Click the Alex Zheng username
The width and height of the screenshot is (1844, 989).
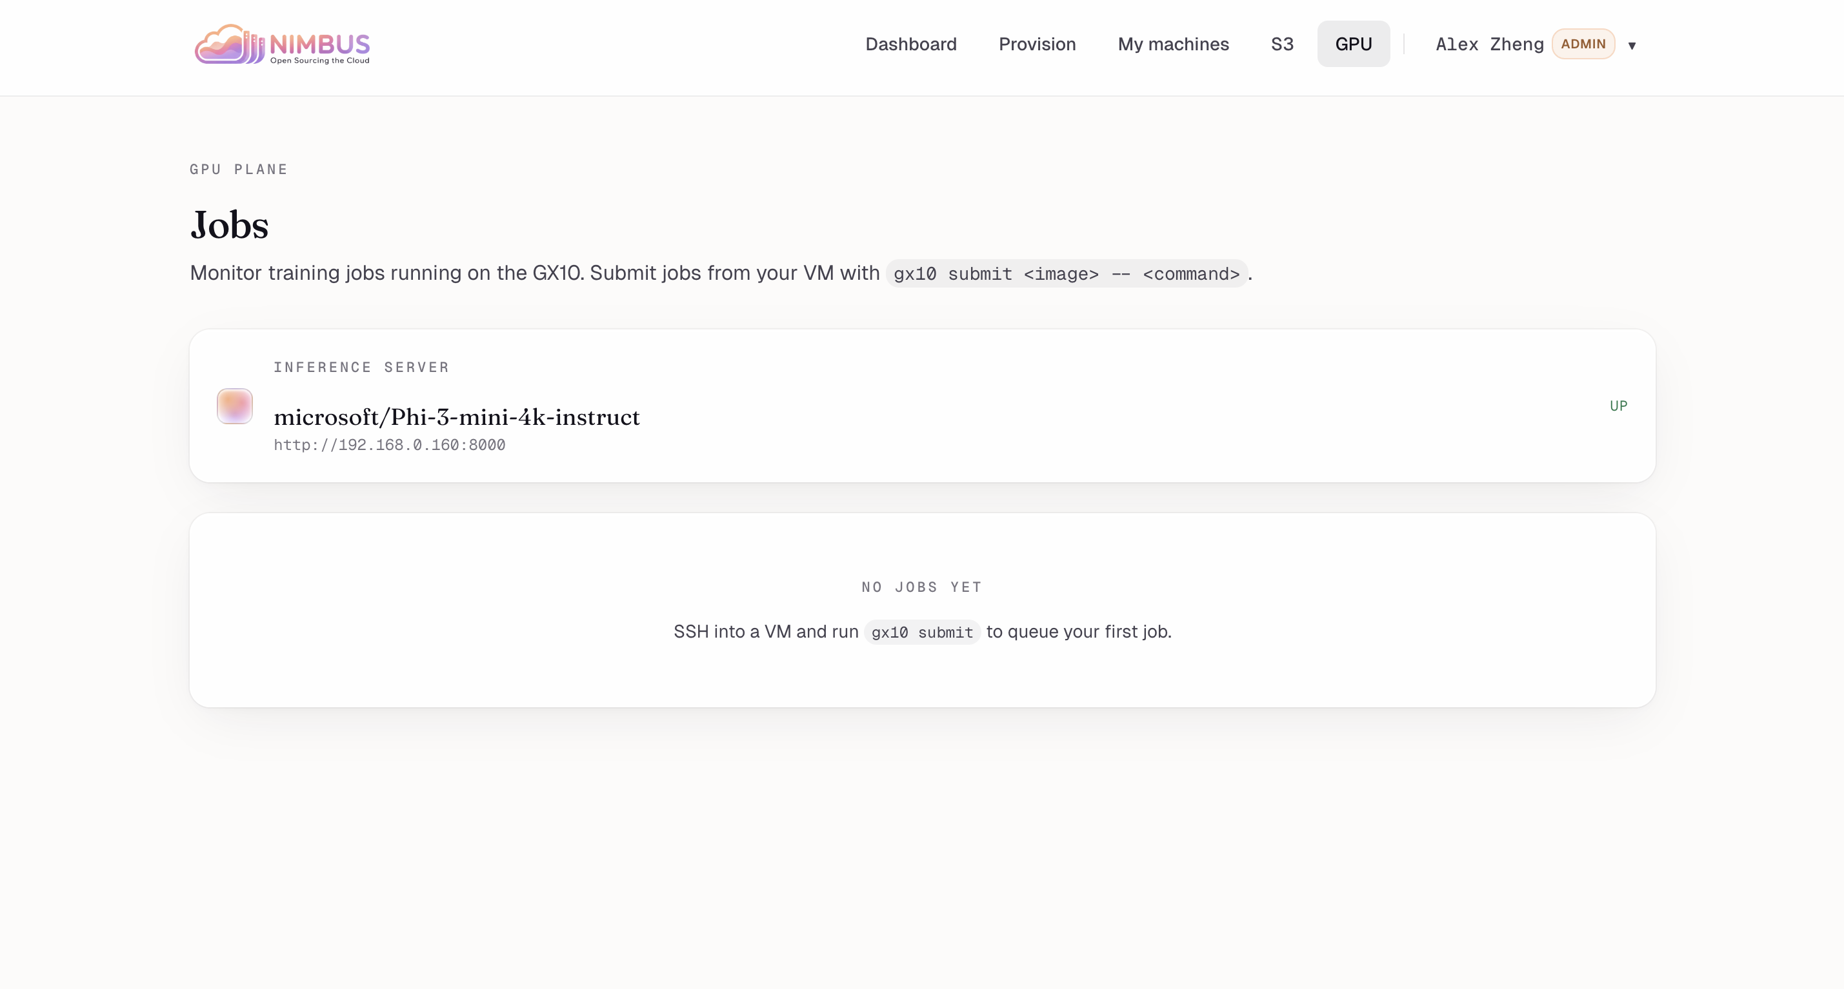pyautogui.click(x=1489, y=44)
